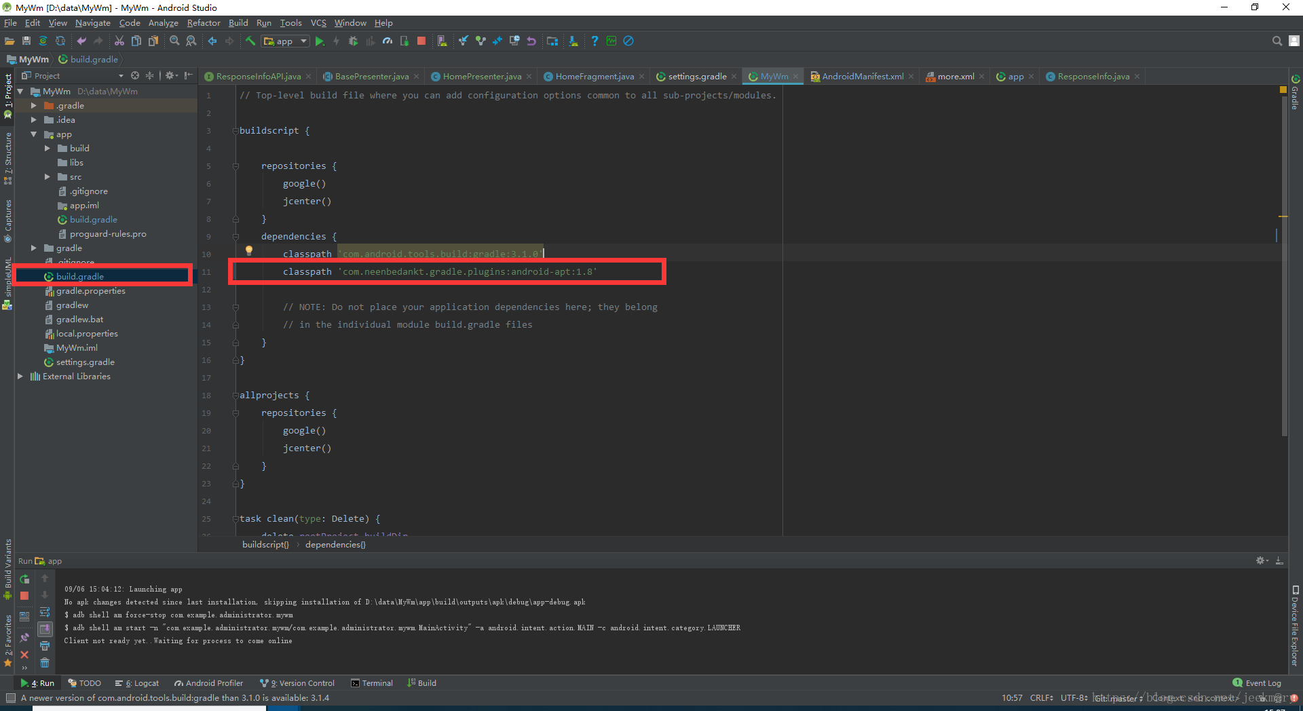The width and height of the screenshot is (1303, 711).
Task: Expand External Libraries node
Action: 20,377
